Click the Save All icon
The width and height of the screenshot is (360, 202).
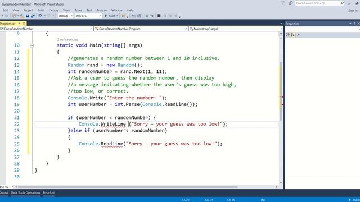point(33,16)
